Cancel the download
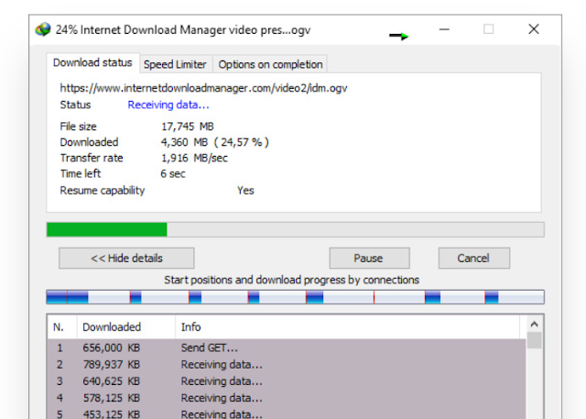This screenshot has height=419, width=586. pos(474,259)
